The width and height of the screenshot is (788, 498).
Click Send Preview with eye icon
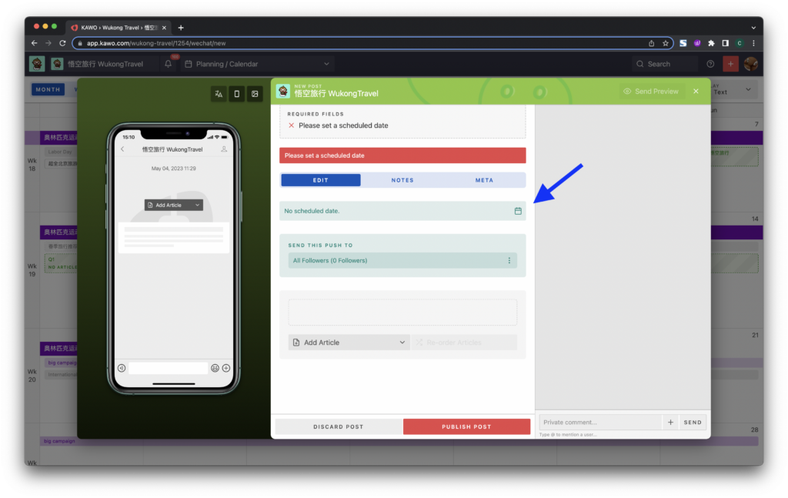click(x=651, y=92)
